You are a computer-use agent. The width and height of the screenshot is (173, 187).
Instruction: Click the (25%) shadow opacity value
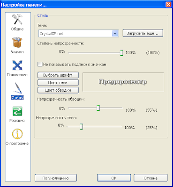tap(151, 128)
